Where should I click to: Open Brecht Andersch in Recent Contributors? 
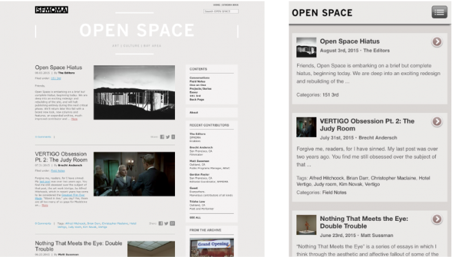pyautogui.click(x=201, y=147)
